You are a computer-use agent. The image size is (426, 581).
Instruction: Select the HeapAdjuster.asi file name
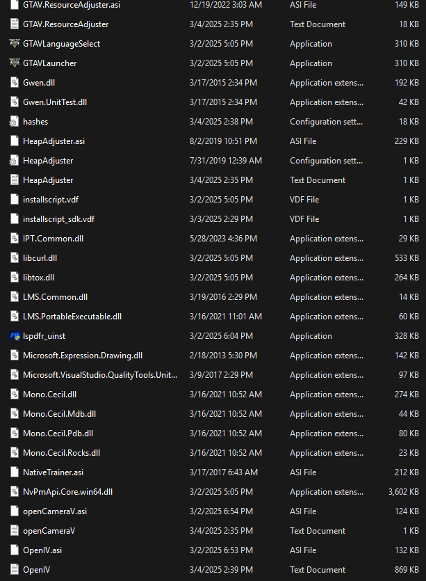[x=54, y=141]
